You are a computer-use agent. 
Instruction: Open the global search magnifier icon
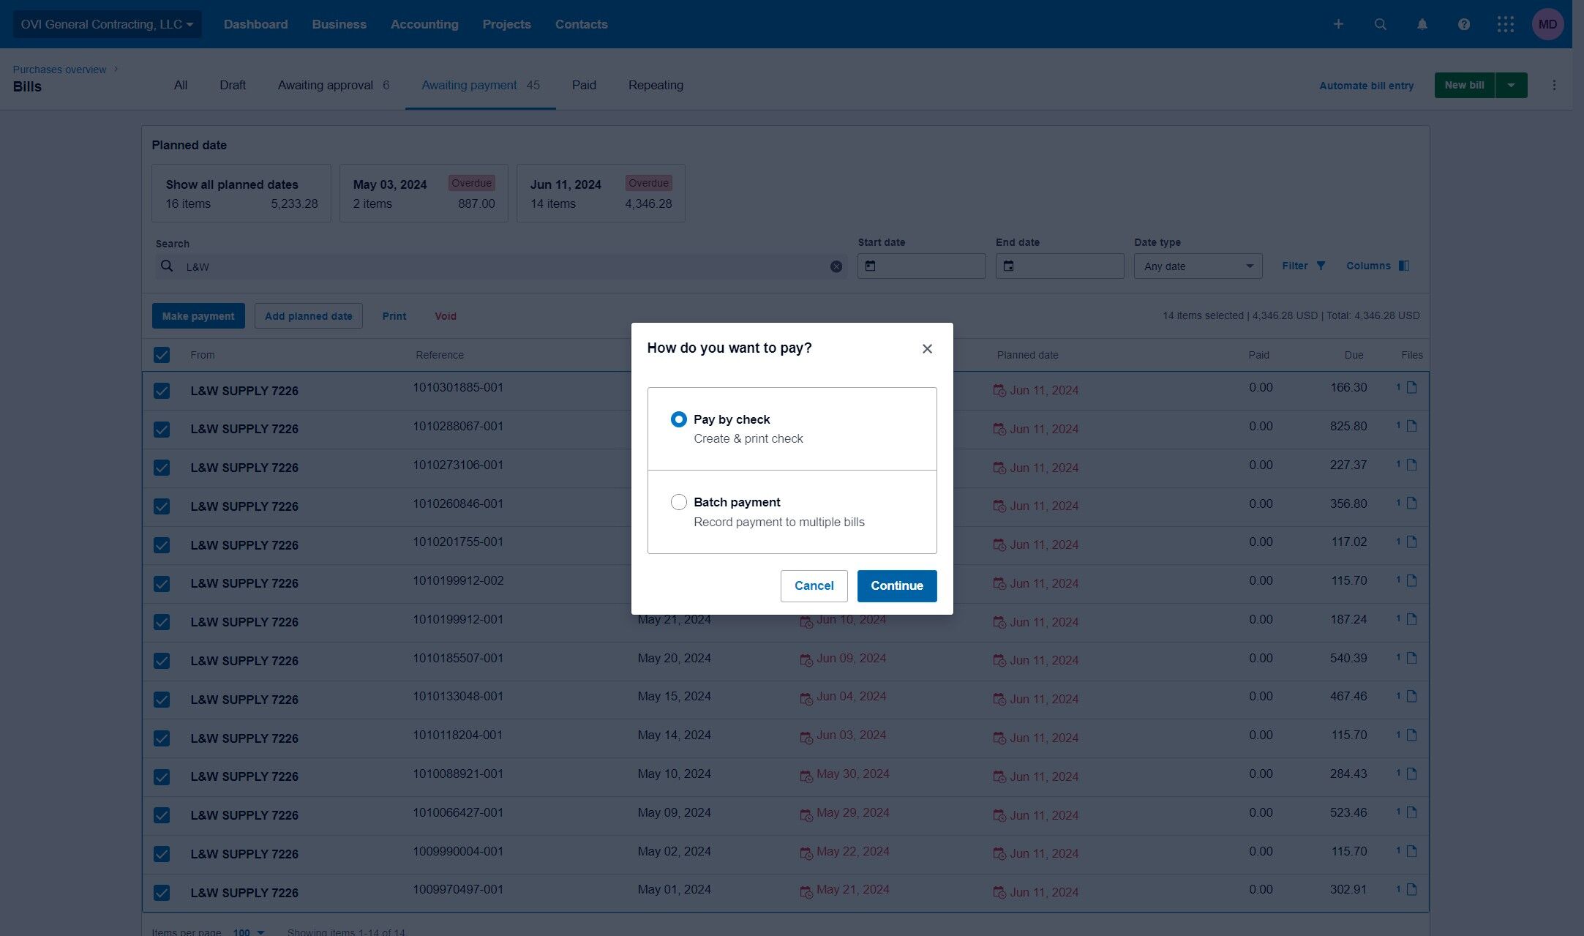click(x=1380, y=24)
